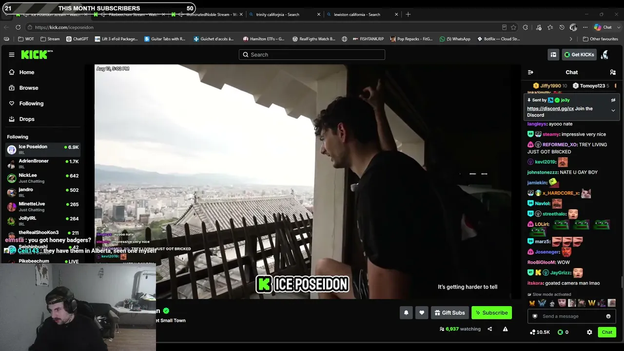Open a new browser tab
The width and height of the screenshot is (624, 351).
click(408, 15)
